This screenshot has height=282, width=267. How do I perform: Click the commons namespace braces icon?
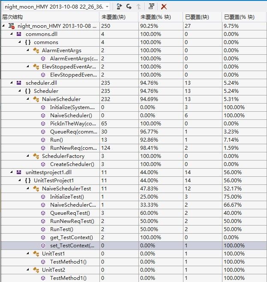(28, 42)
